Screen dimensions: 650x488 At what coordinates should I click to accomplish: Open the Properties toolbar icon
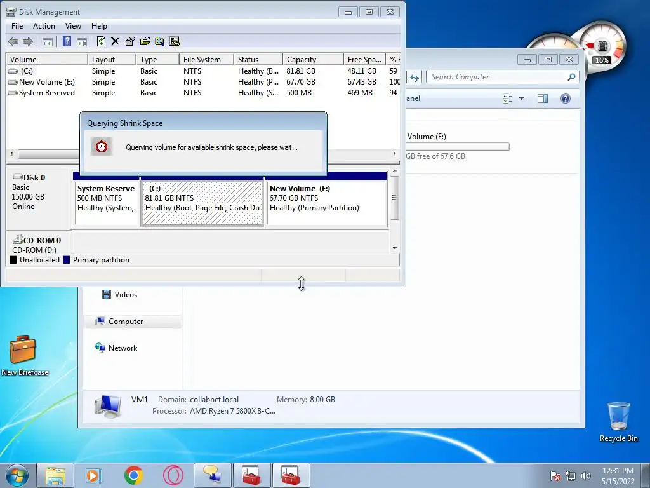coord(129,41)
